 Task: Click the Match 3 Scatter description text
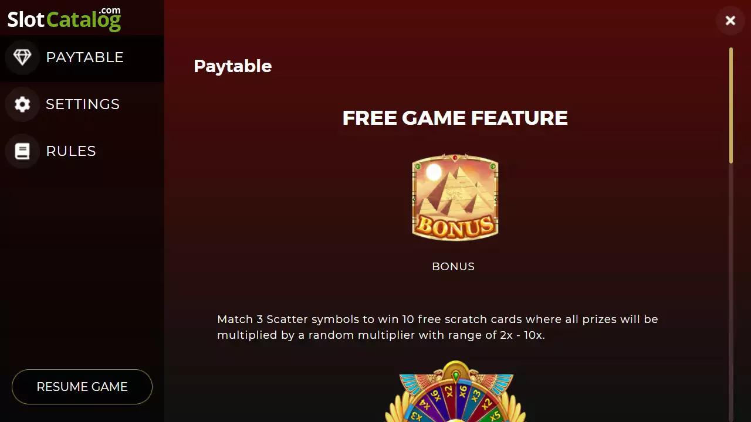point(438,328)
